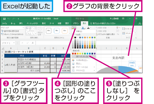This screenshot has width=154, height=104.
Task: Choose 図(P)... in fill menu
Action: (x=84, y=64)
